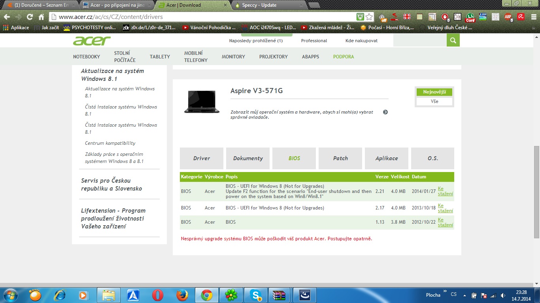Download BIOS version 2.17 via Ke stažení
The height and width of the screenshot is (303, 540).
(446, 208)
